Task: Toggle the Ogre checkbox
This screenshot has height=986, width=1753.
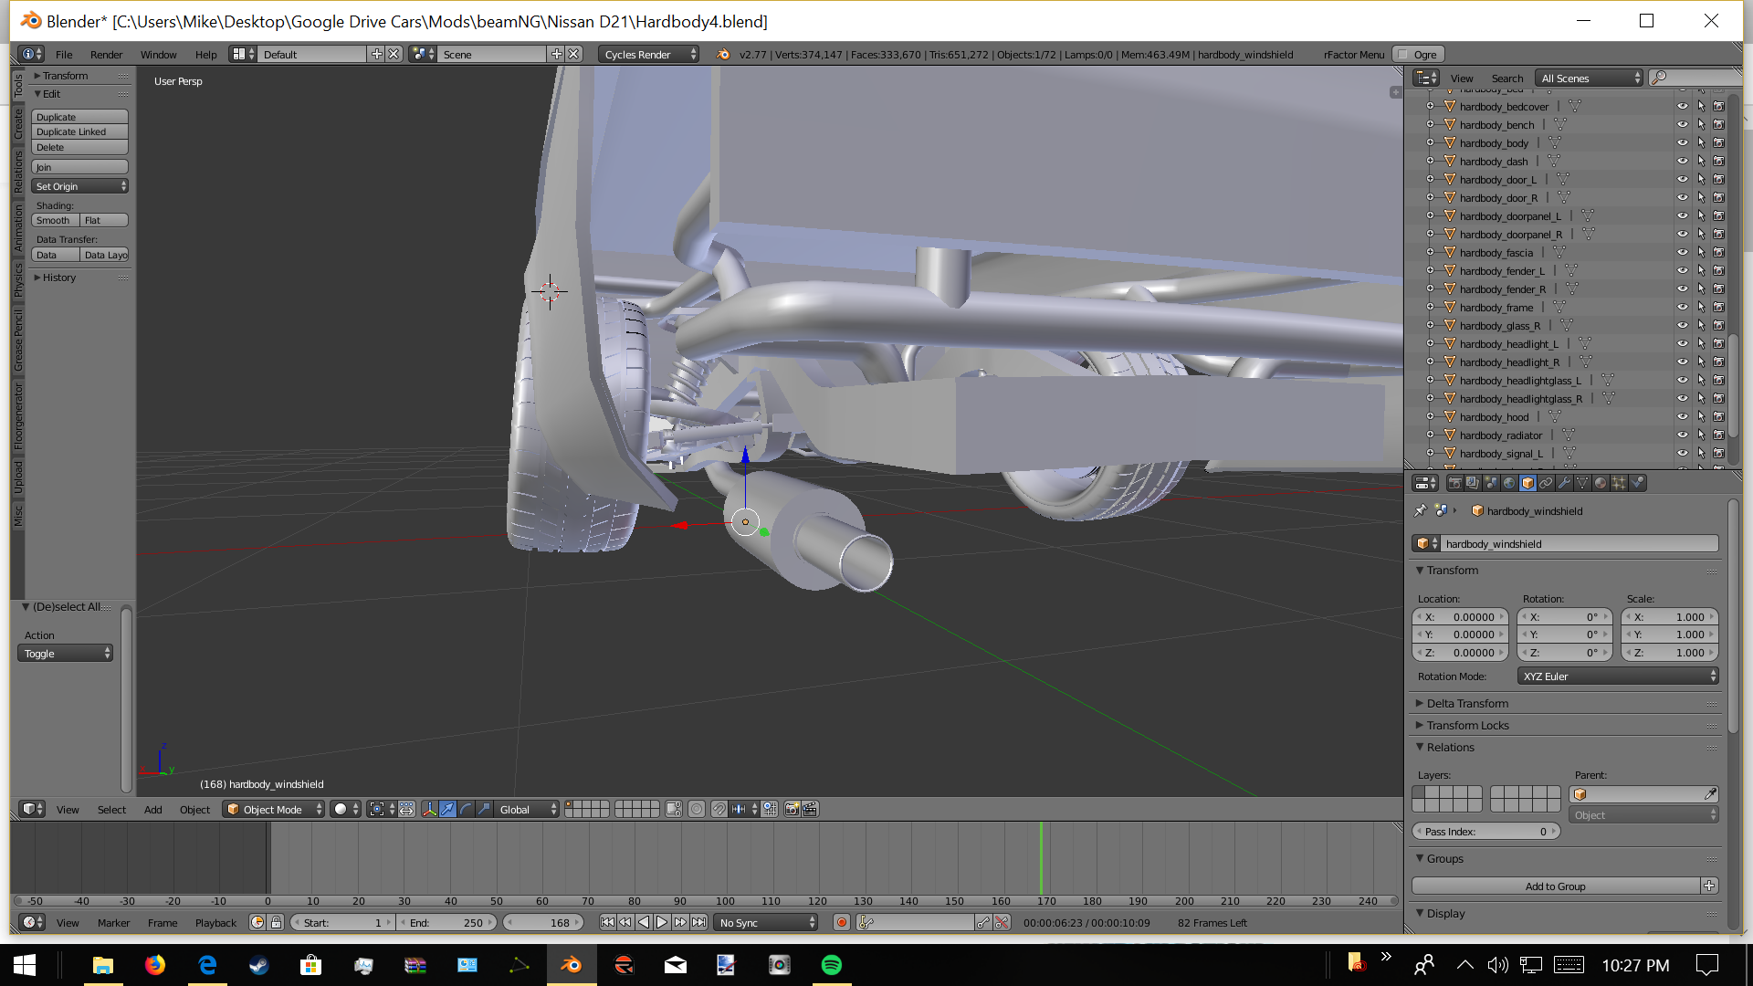Action: [x=1404, y=55]
